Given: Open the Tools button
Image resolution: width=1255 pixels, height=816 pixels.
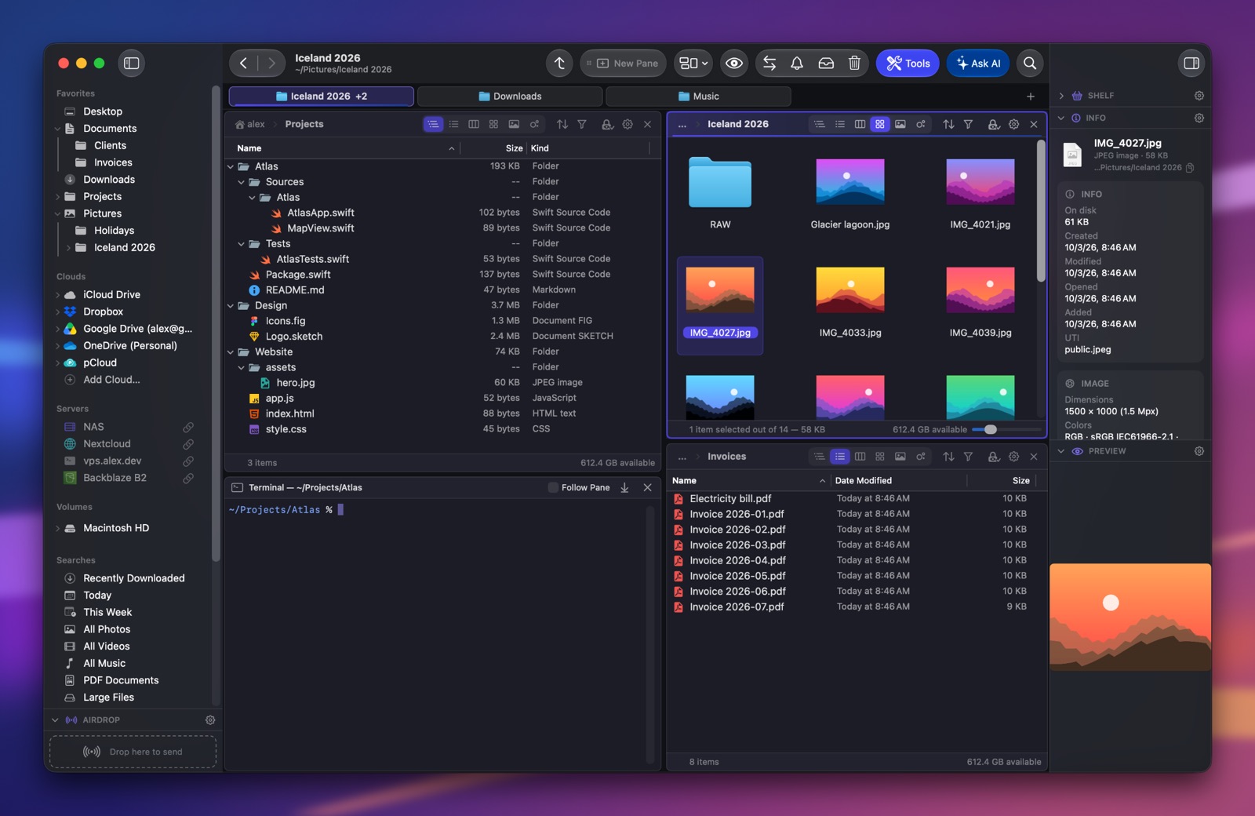Looking at the screenshot, I should (908, 64).
